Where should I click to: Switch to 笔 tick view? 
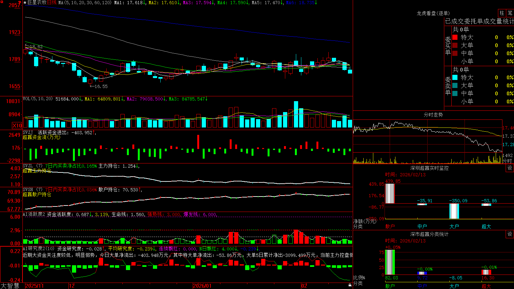[x=510, y=13]
